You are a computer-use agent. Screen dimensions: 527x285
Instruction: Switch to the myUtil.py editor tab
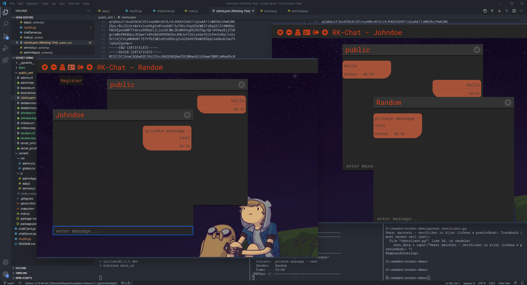point(136,11)
